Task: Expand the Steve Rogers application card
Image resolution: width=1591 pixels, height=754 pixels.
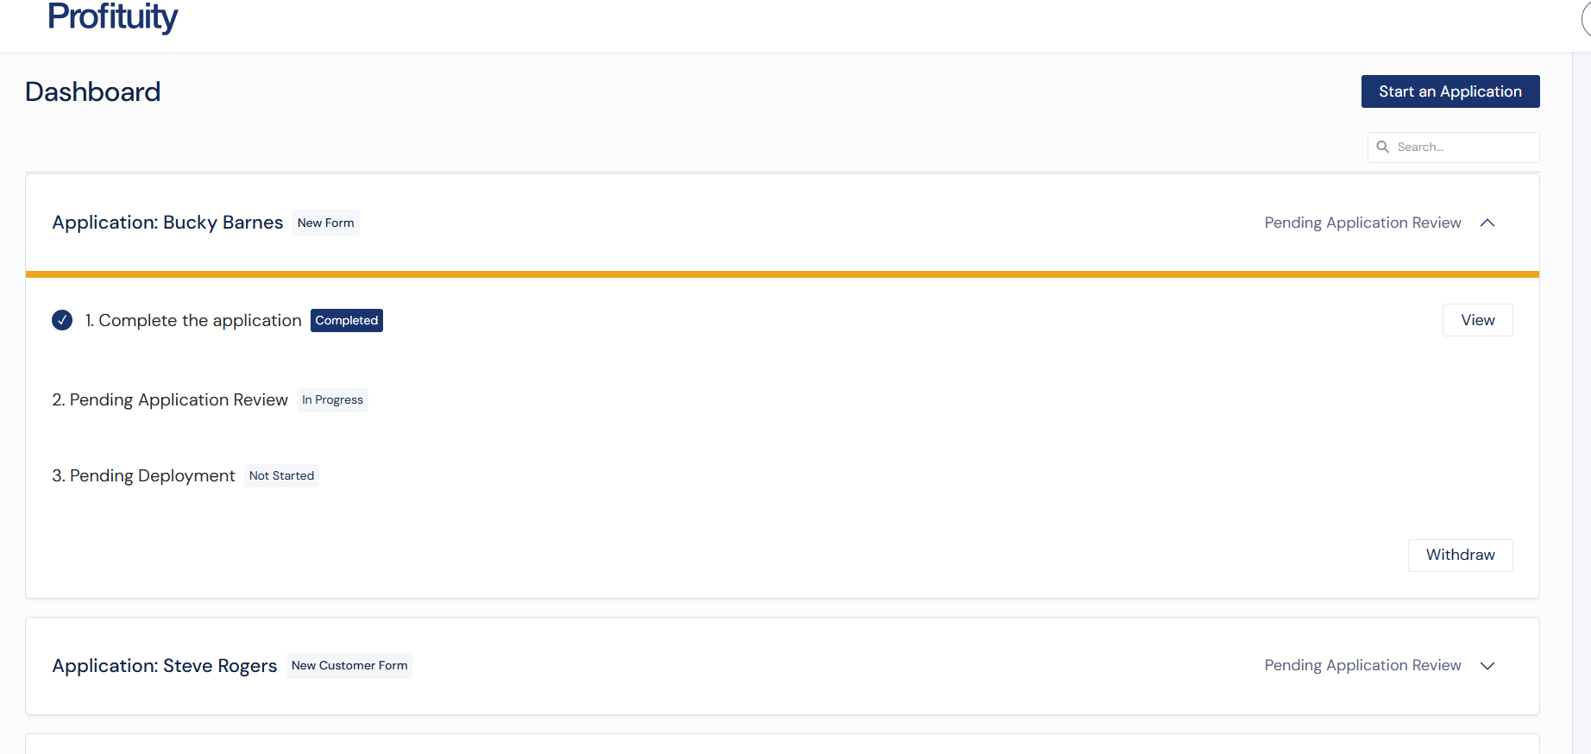Action: point(1487,665)
